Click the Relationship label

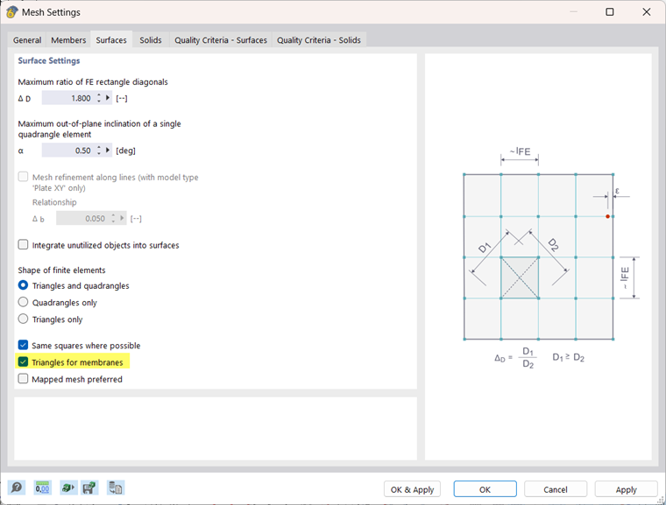tap(54, 202)
